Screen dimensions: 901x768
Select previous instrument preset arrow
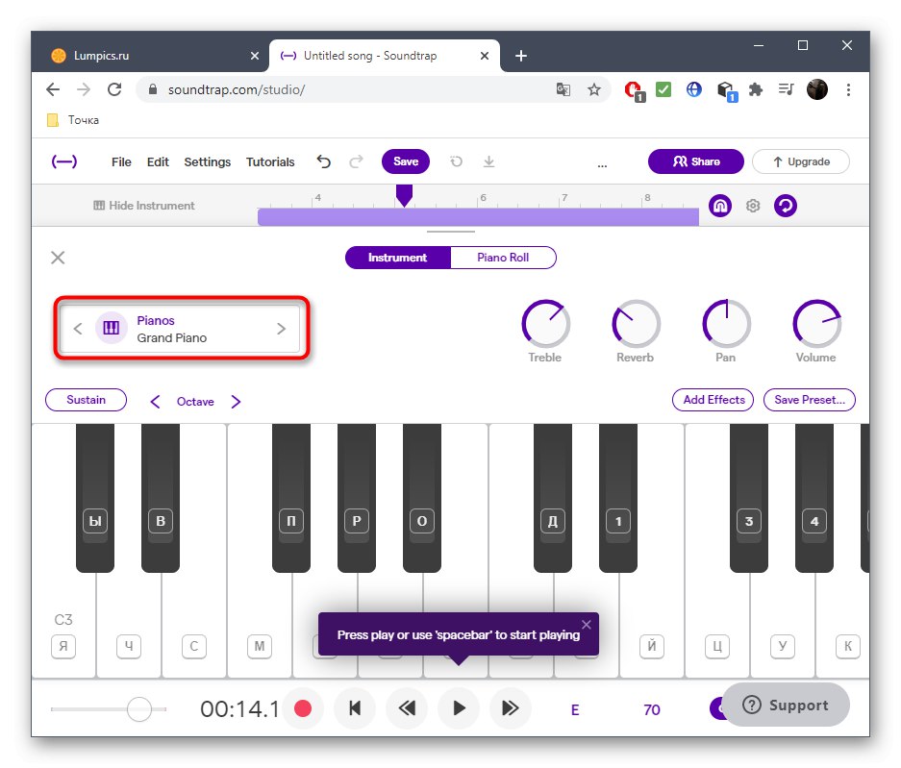[78, 329]
